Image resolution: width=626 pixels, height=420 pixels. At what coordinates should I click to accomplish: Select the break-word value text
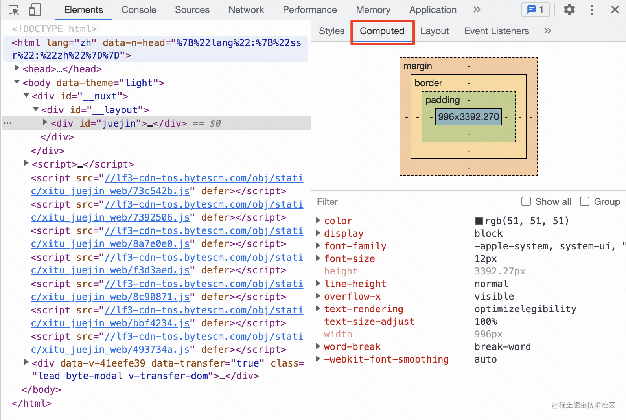(503, 346)
